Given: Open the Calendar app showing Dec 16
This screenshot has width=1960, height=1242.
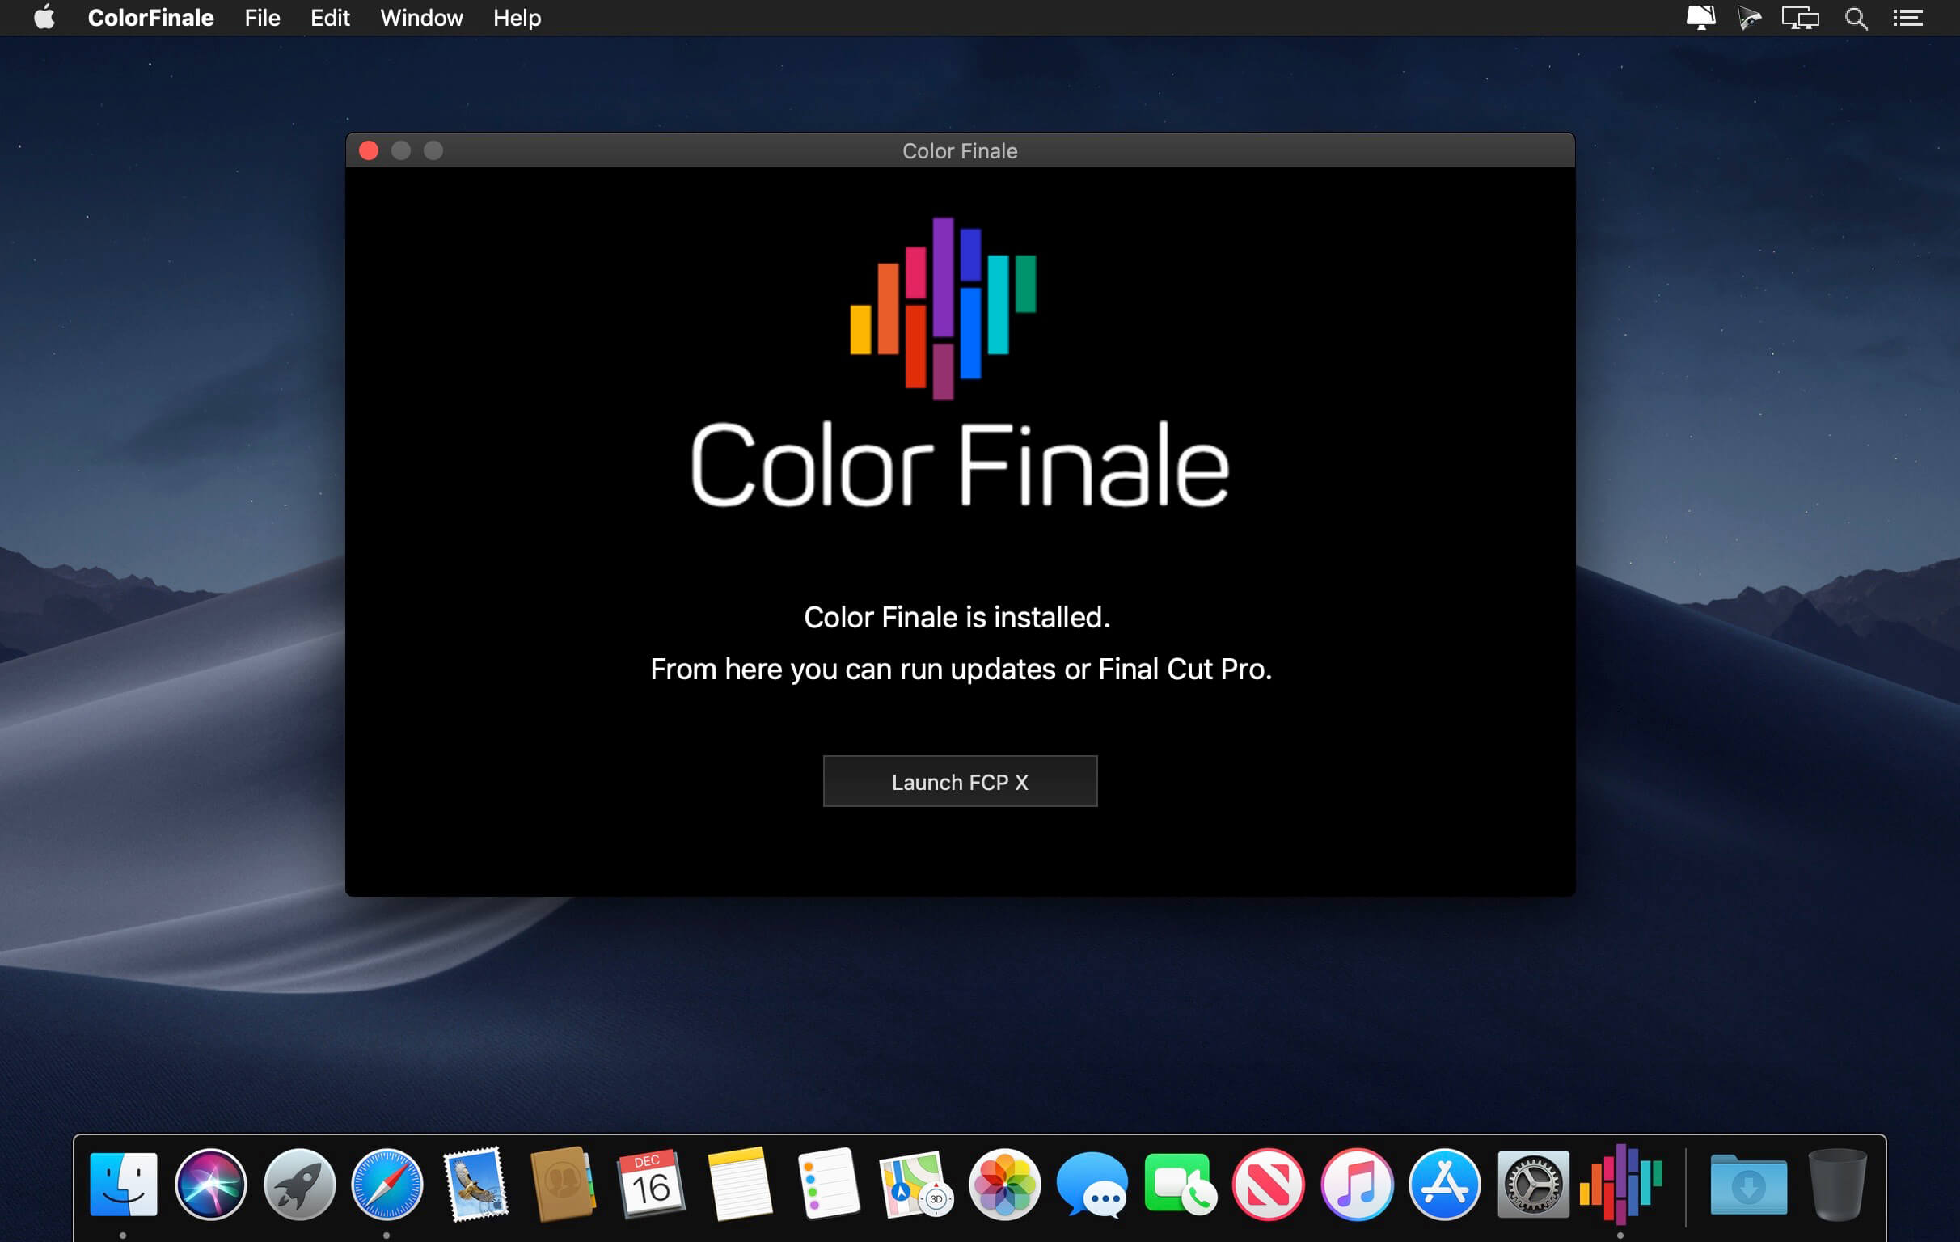Looking at the screenshot, I should (x=650, y=1185).
